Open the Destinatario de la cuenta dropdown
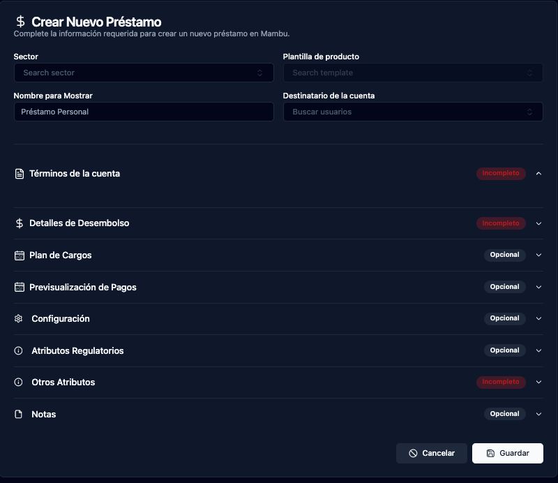The height and width of the screenshot is (483, 558). tap(413, 112)
